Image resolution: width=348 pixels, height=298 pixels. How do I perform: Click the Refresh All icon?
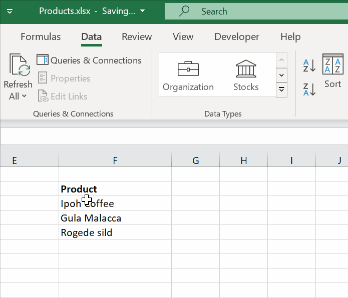[x=18, y=66]
